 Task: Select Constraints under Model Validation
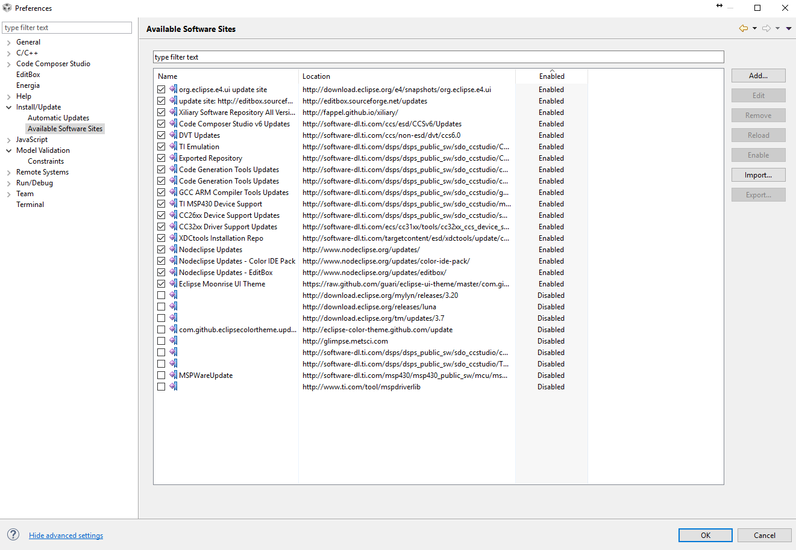(x=46, y=161)
